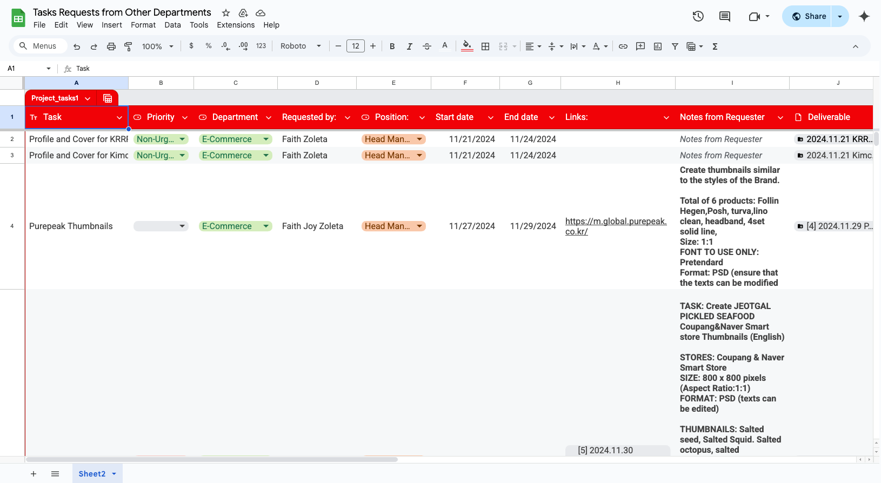881x483 pixels.
Task: Click the Bold formatting icon
Action: 392,46
